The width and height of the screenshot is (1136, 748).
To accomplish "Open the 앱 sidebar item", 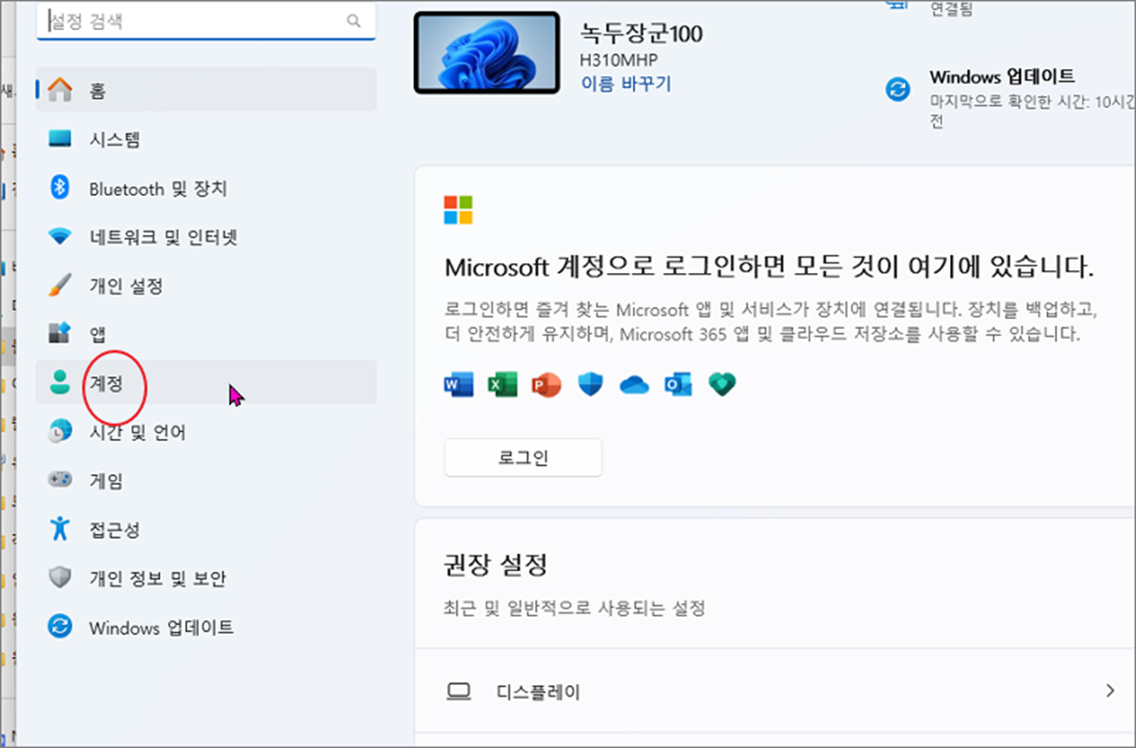I will tap(207, 334).
